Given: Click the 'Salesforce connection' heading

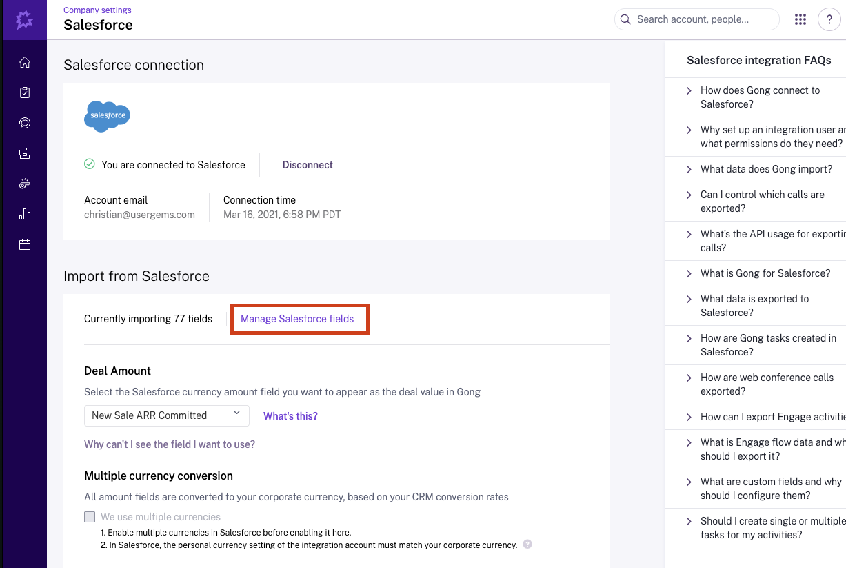Looking at the screenshot, I should (x=134, y=65).
